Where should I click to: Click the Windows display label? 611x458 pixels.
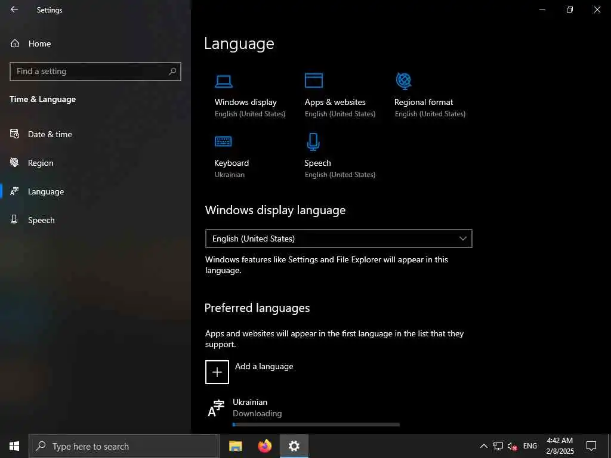245,102
